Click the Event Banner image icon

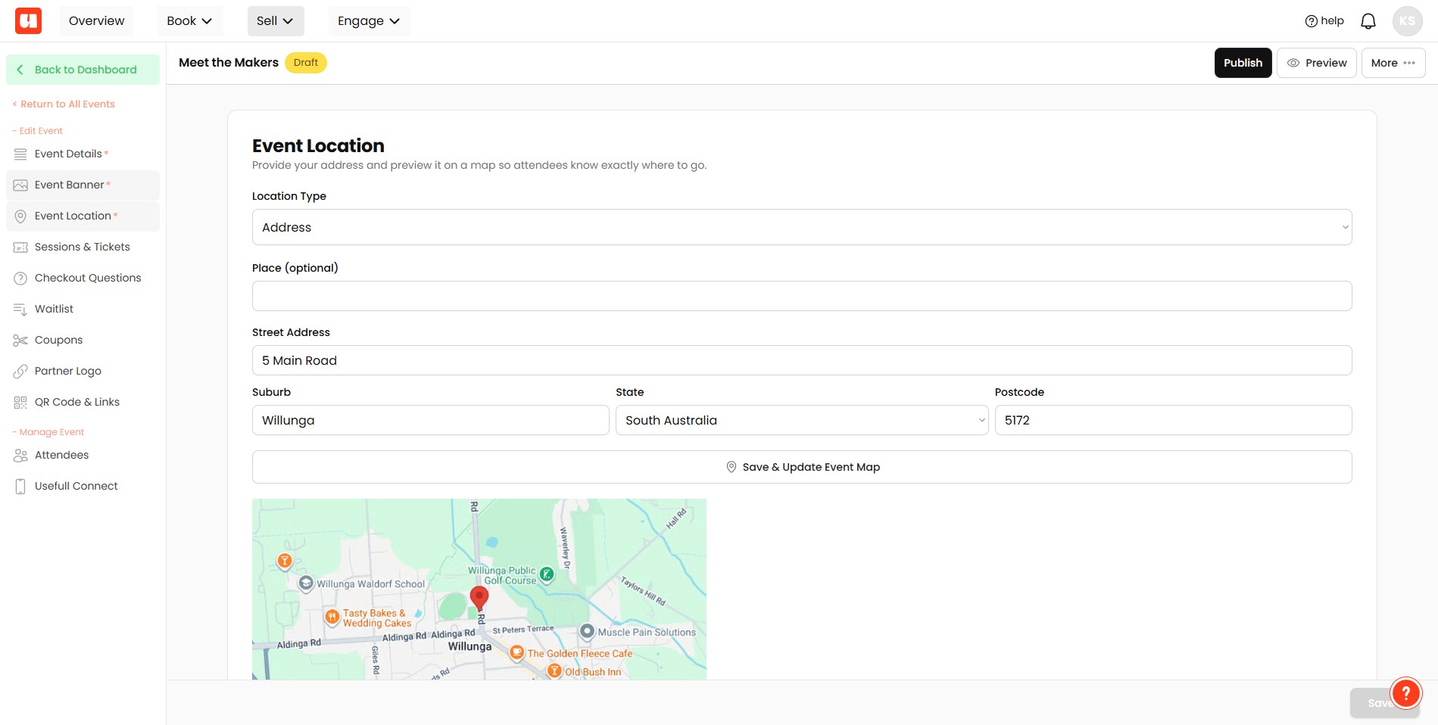tap(20, 185)
